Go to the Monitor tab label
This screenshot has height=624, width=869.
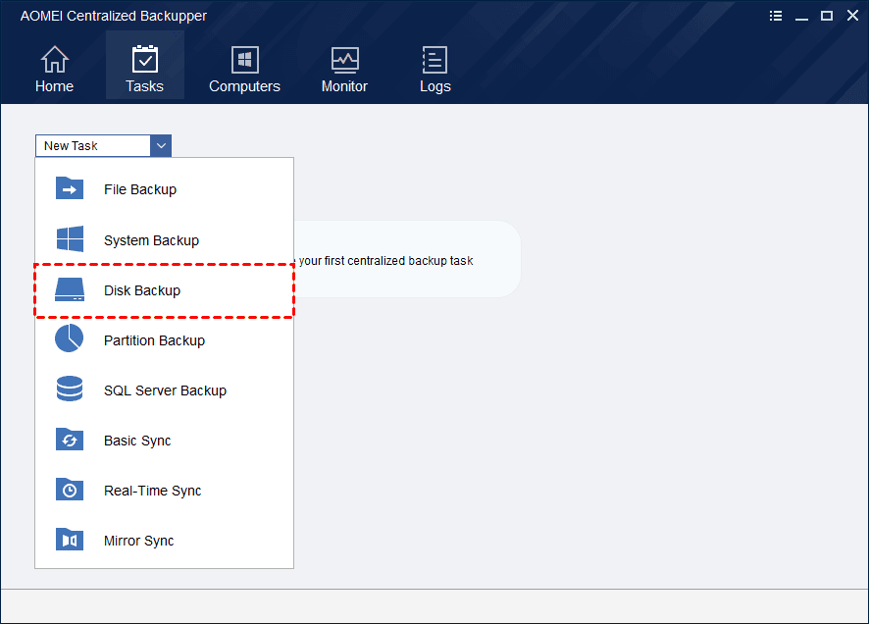pyautogui.click(x=344, y=86)
